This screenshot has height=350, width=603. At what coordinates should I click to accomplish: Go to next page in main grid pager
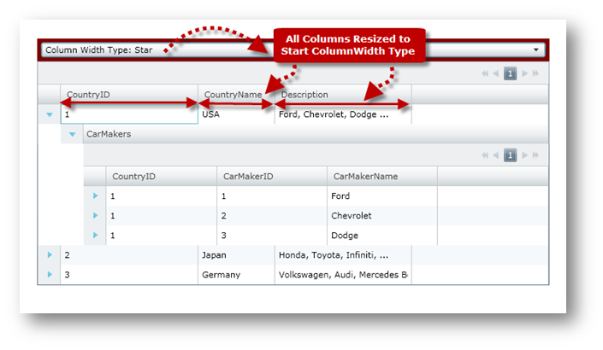[x=524, y=74]
